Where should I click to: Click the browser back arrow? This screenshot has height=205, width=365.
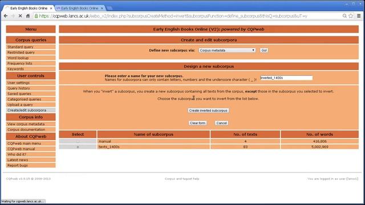point(6,16)
